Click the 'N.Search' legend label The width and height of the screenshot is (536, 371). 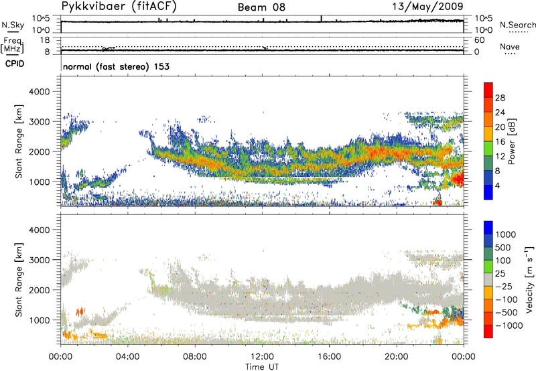[517, 25]
